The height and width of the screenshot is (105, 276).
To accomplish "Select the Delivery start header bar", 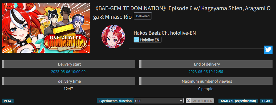I will click(x=68, y=64).
